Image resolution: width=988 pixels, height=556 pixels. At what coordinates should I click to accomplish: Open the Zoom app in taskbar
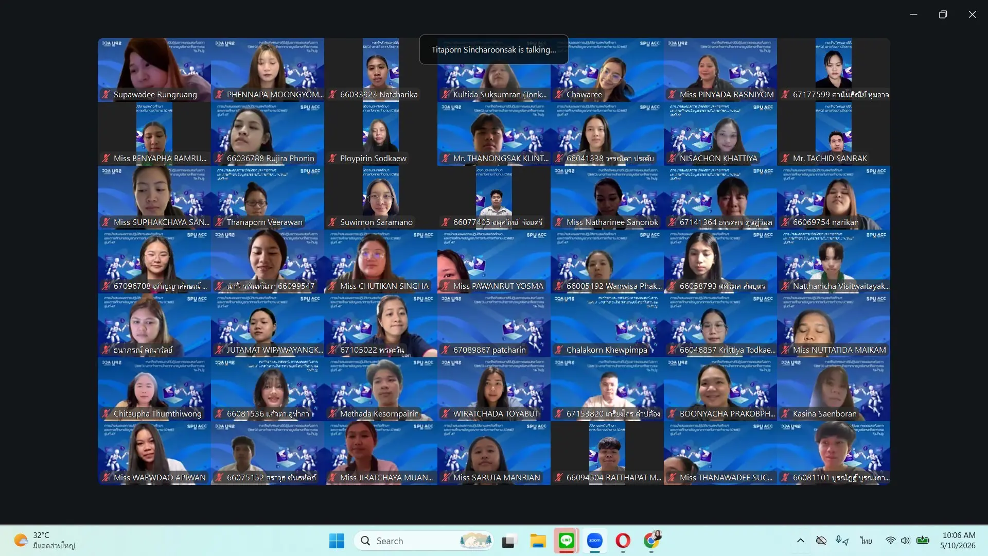pos(595,541)
